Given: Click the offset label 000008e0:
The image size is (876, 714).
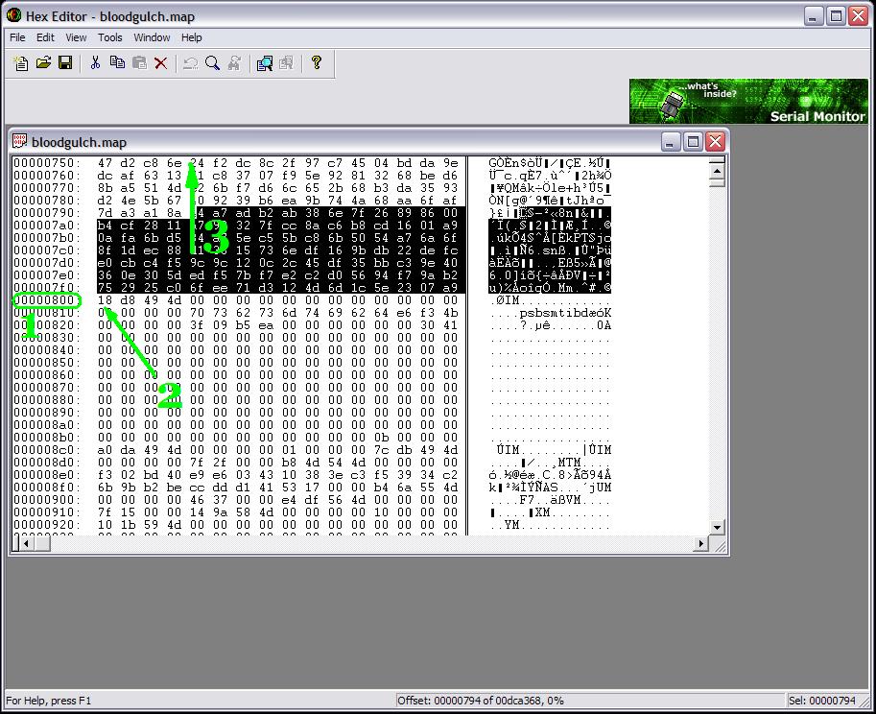Looking at the screenshot, I should 47,475.
